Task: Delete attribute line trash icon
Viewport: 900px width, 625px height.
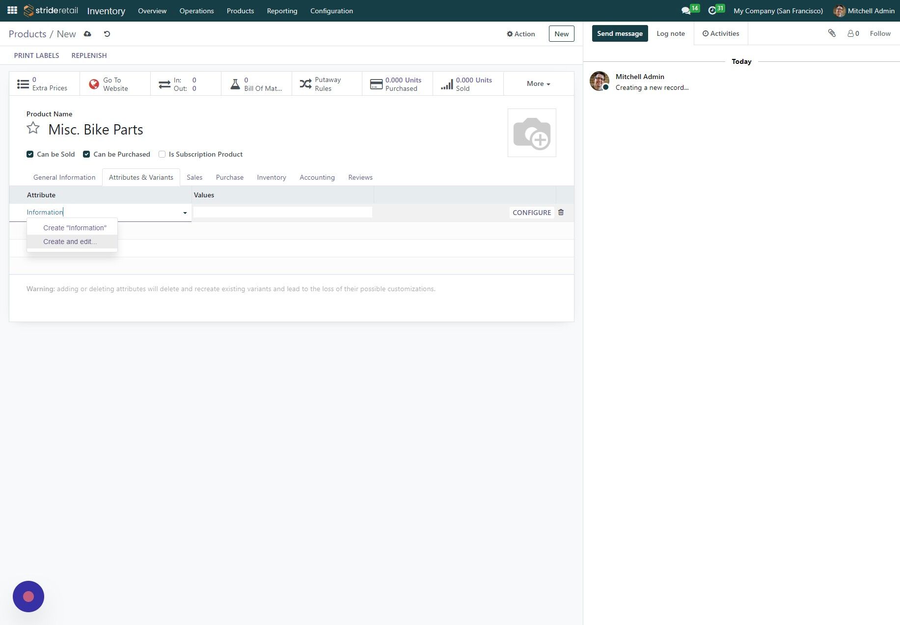Action: 561,212
